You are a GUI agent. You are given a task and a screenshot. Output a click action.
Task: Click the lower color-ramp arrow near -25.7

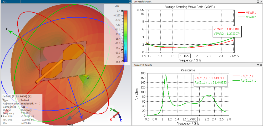coord(123,50)
